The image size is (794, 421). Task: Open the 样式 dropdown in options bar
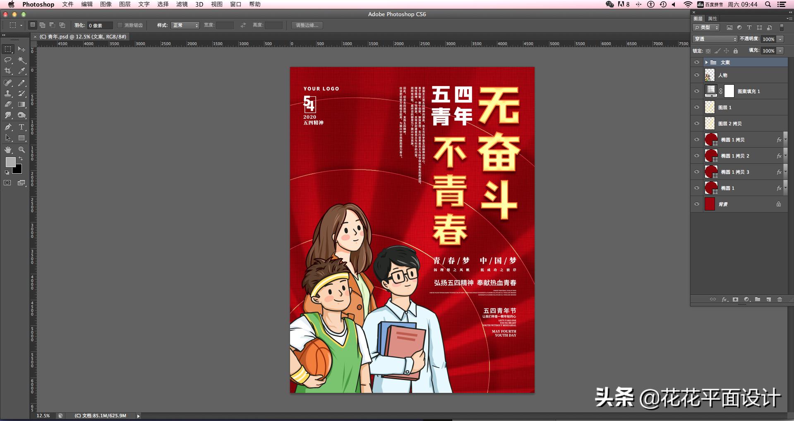pos(185,25)
